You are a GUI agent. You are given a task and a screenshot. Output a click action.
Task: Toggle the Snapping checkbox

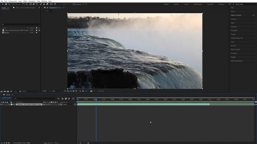click(74, 4)
